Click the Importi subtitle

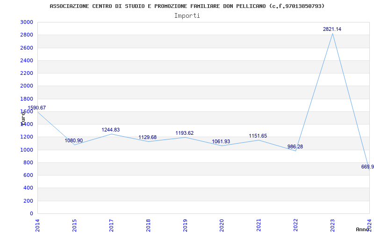(x=187, y=15)
